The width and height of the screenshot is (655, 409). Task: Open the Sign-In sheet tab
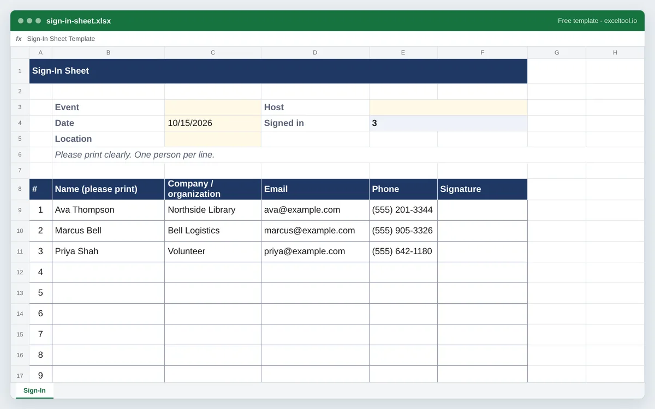point(34,390)
